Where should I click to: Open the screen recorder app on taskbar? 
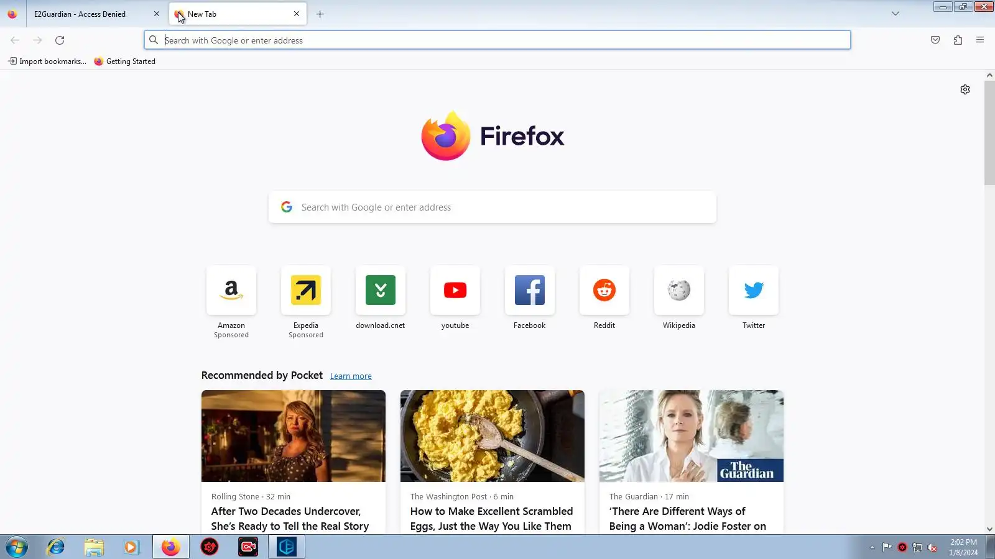pos(248,547)
